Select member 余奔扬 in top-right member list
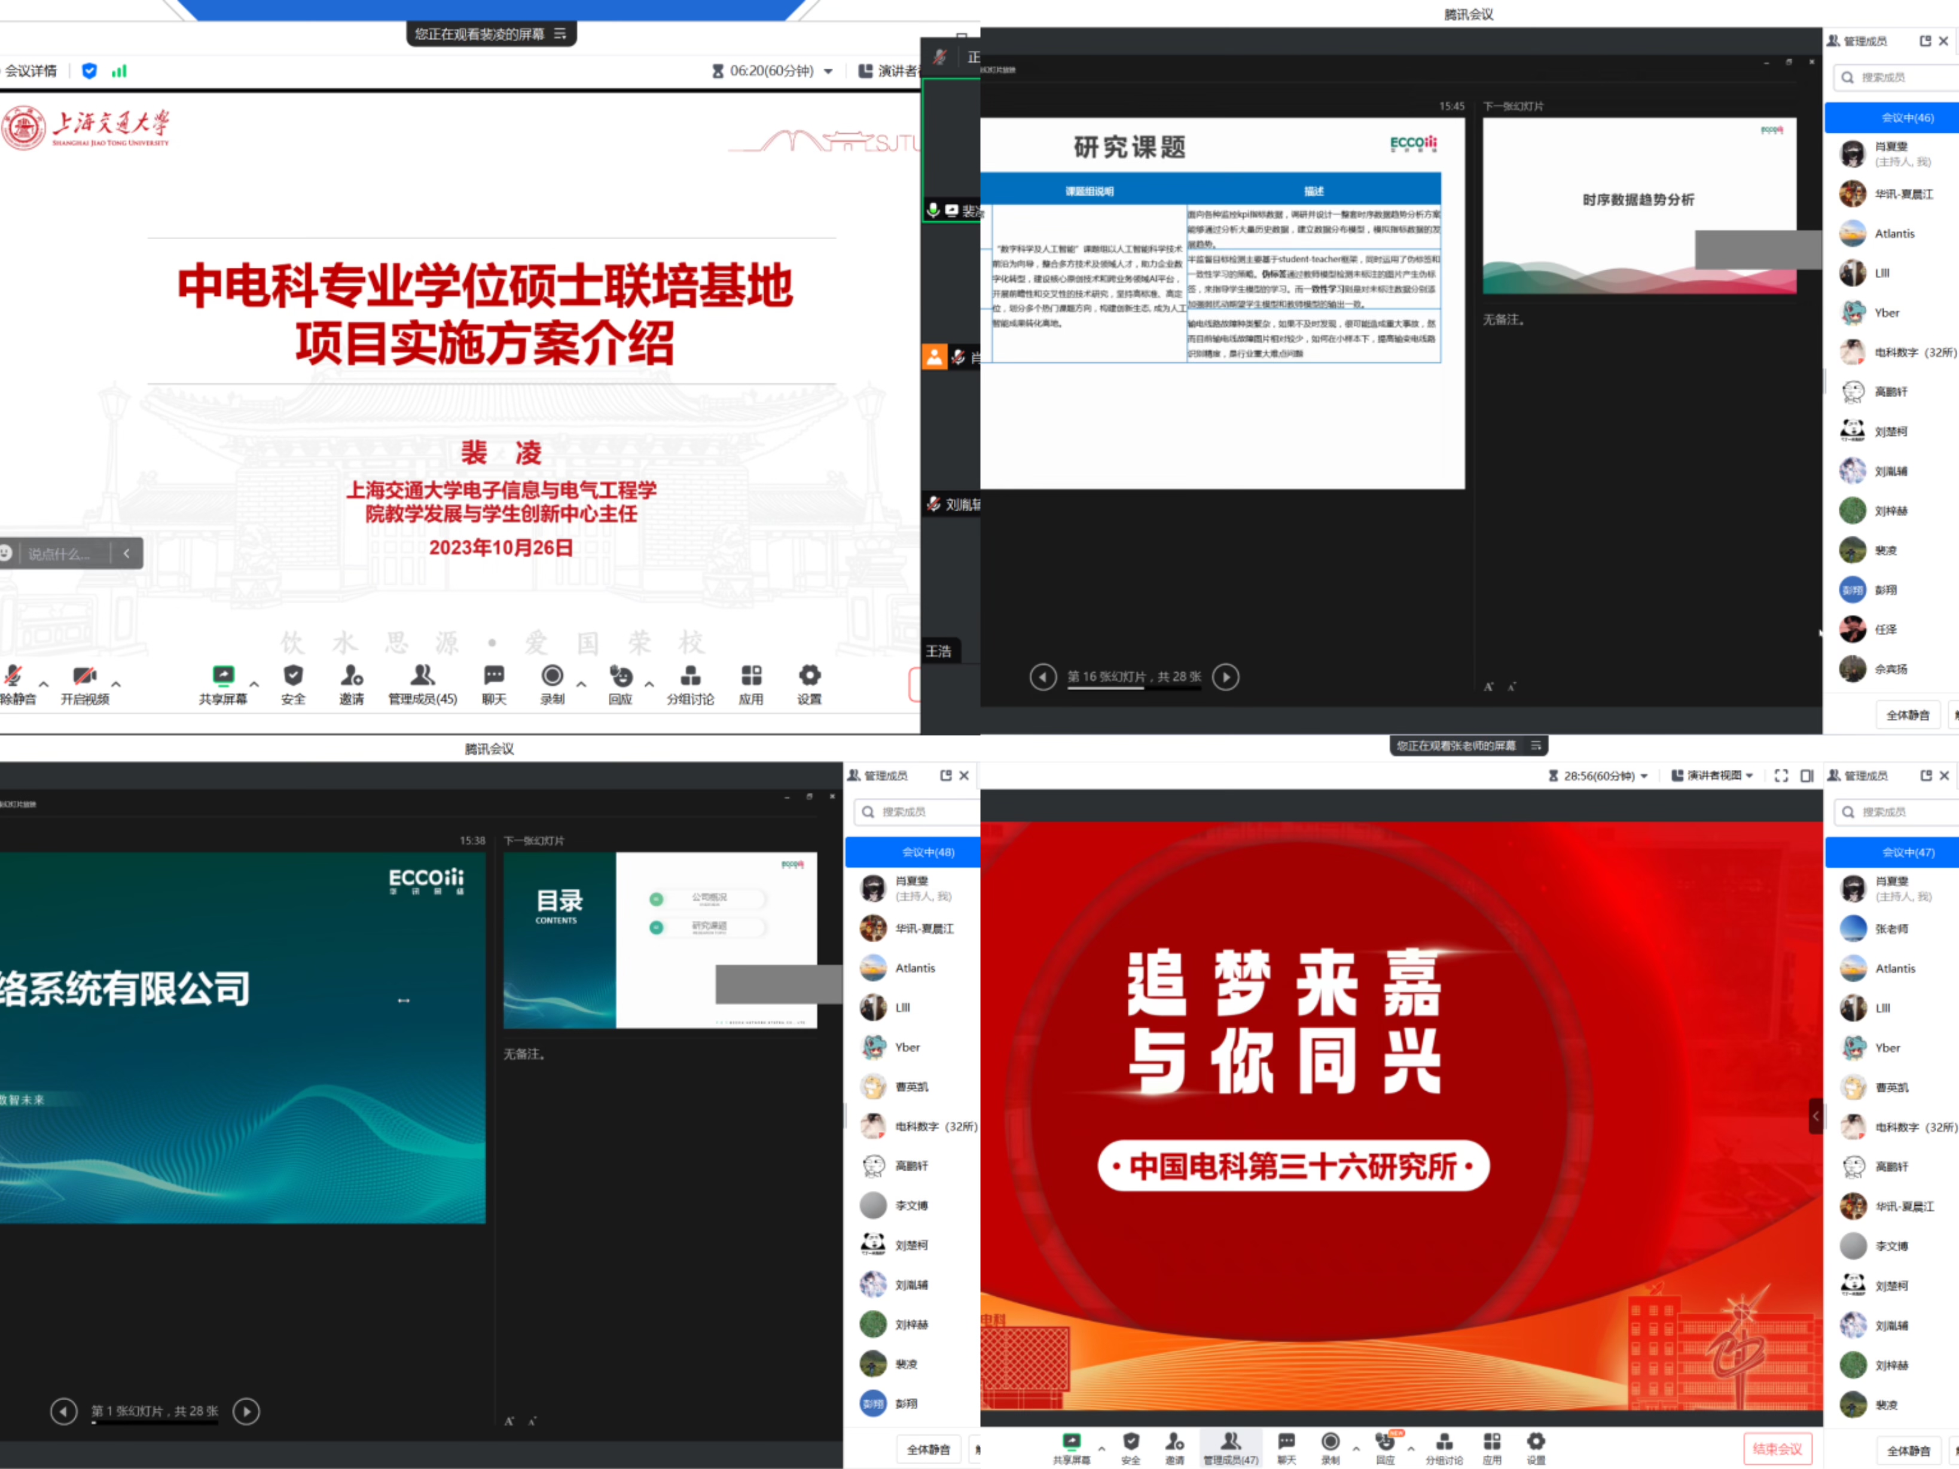Screen dimensions: 1959x1469 coord(1891,668)
